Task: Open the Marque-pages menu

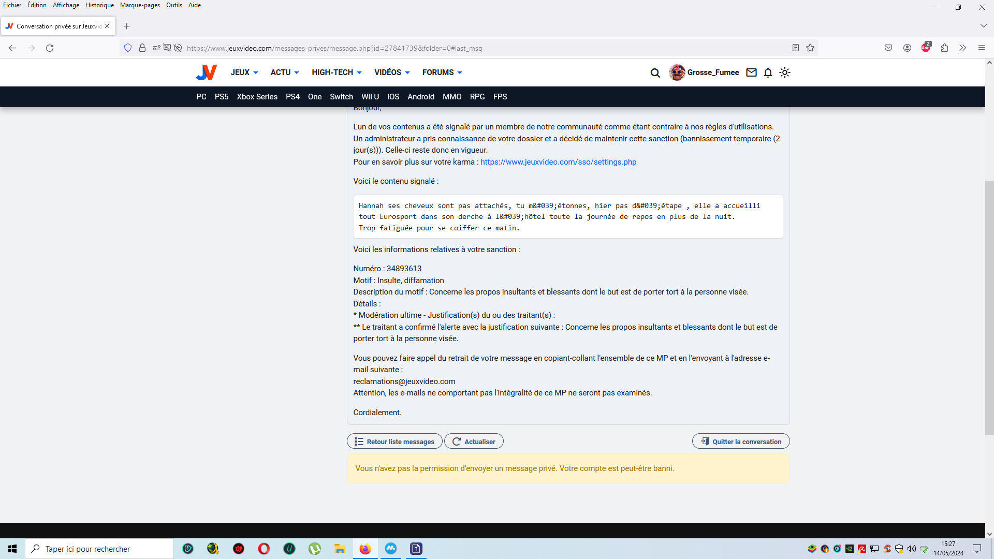Action: tap(140, 5)
